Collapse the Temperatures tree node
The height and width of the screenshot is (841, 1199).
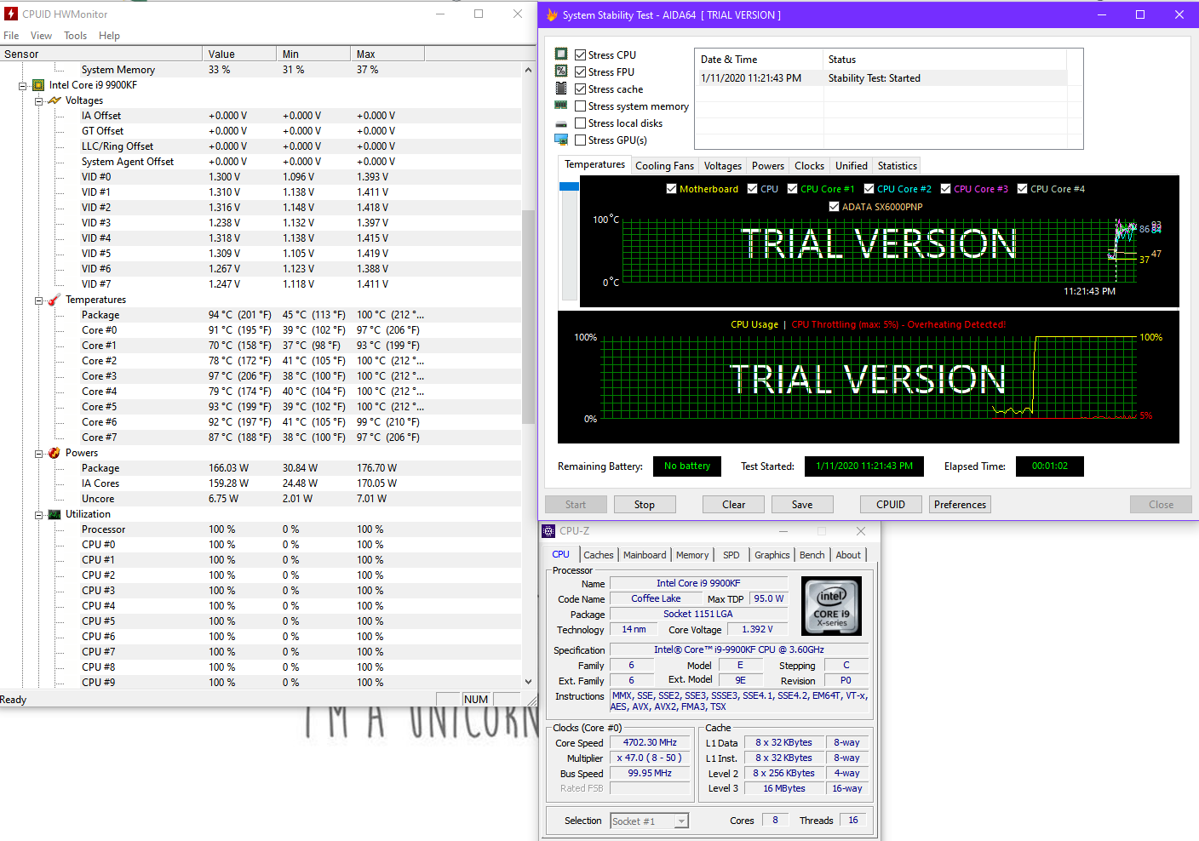point(38,300)
